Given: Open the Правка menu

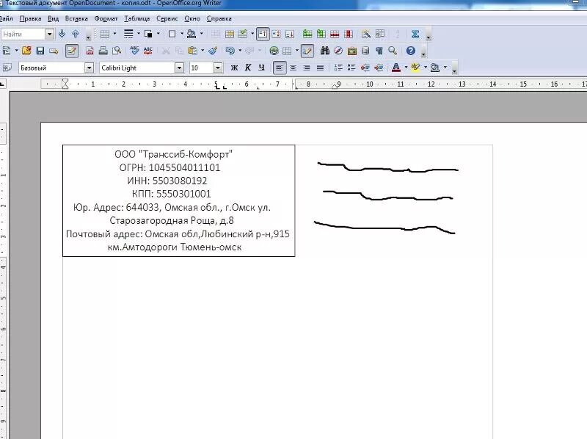Looking at the screenshot, I should [30, 18].
